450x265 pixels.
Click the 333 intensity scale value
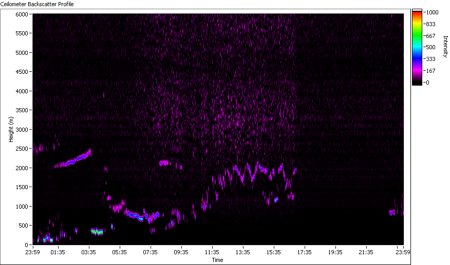click(431, 59)
